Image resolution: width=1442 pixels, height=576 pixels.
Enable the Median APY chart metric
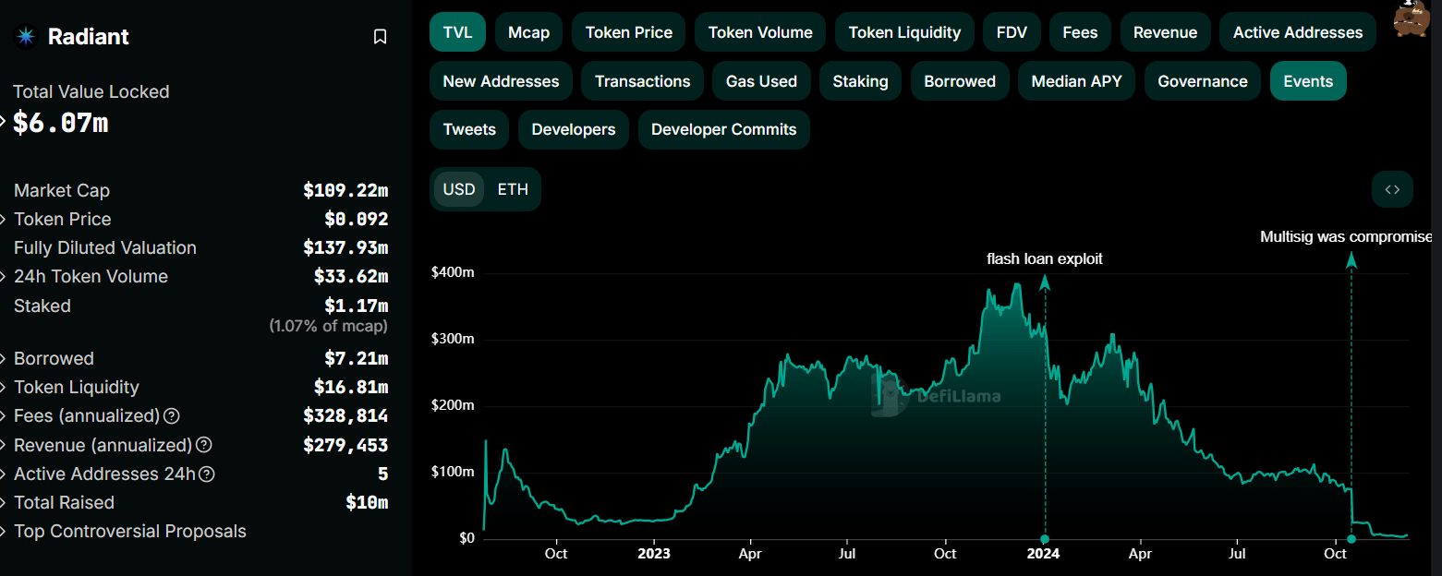[1077, 81]
